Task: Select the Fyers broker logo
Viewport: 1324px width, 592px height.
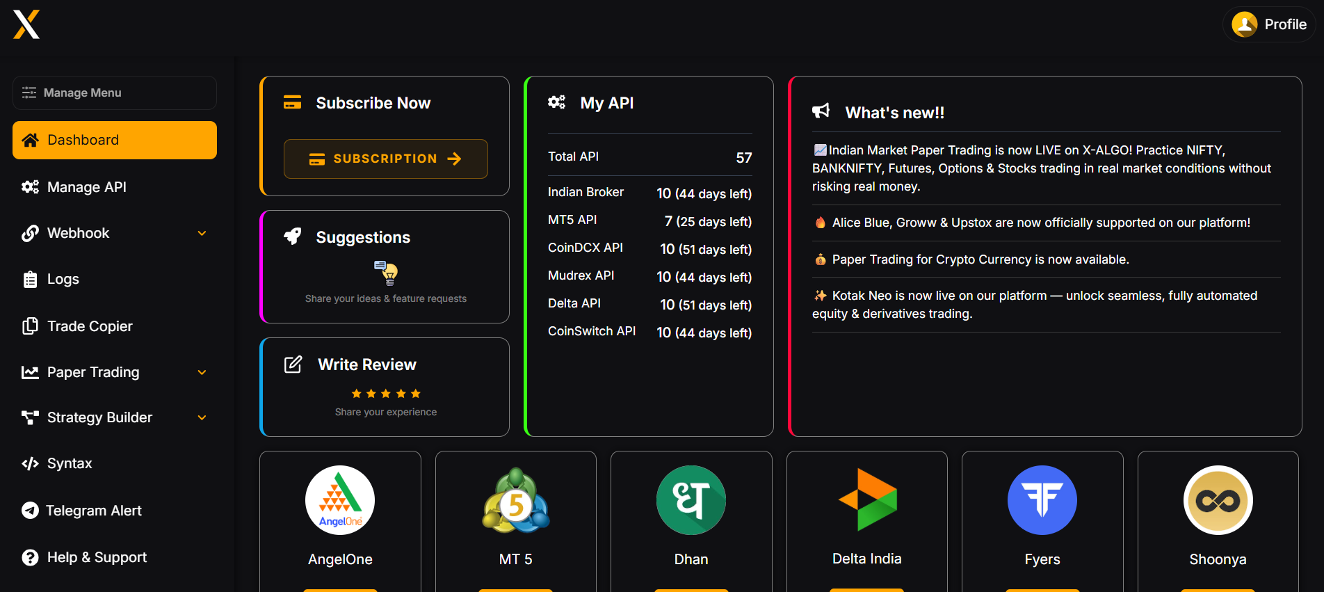Action: (x=1042, y=500)
